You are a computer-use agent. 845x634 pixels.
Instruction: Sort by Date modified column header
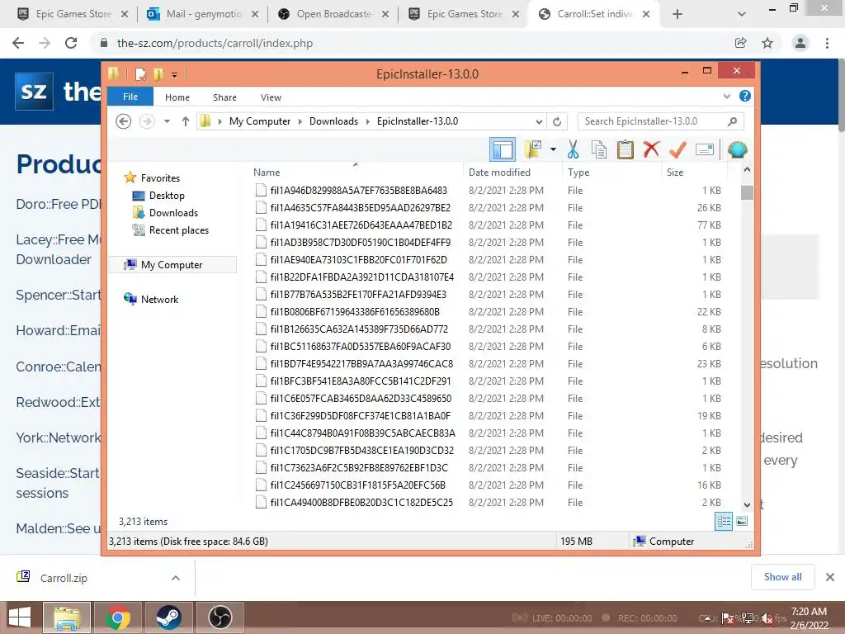click(x=512, y=172)
